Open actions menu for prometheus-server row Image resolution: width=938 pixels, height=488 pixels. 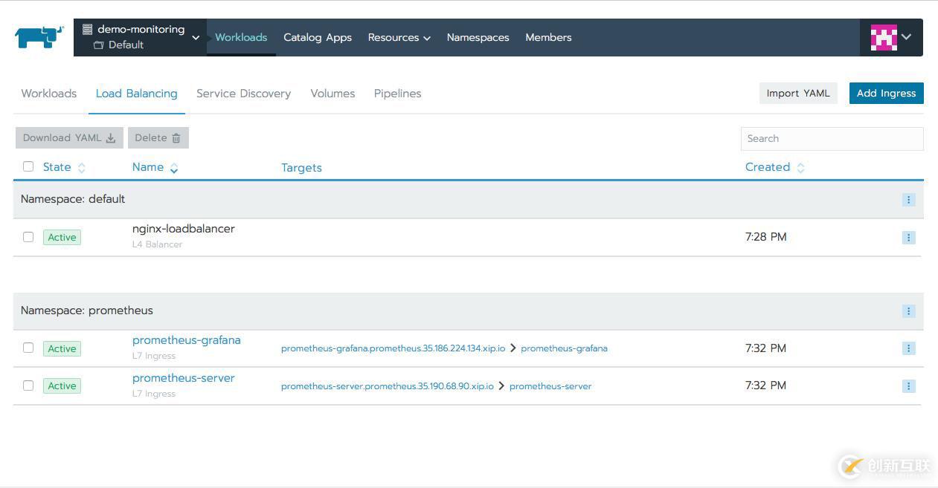pos(908,386)
